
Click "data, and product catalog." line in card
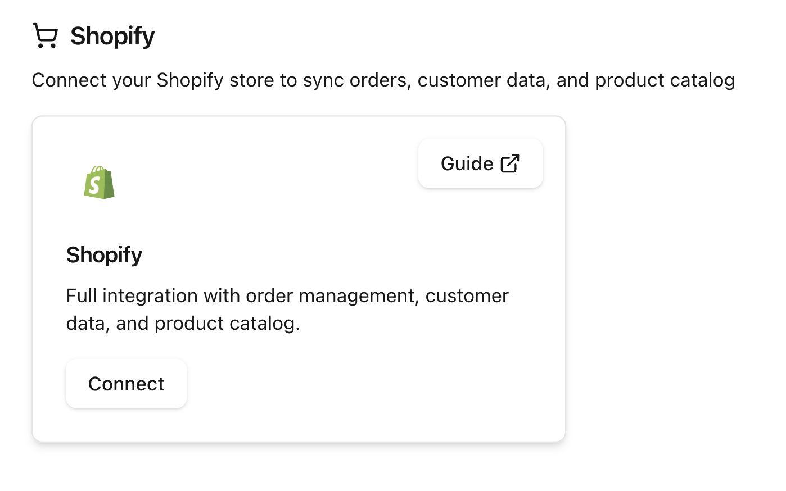tap(183, 323)
